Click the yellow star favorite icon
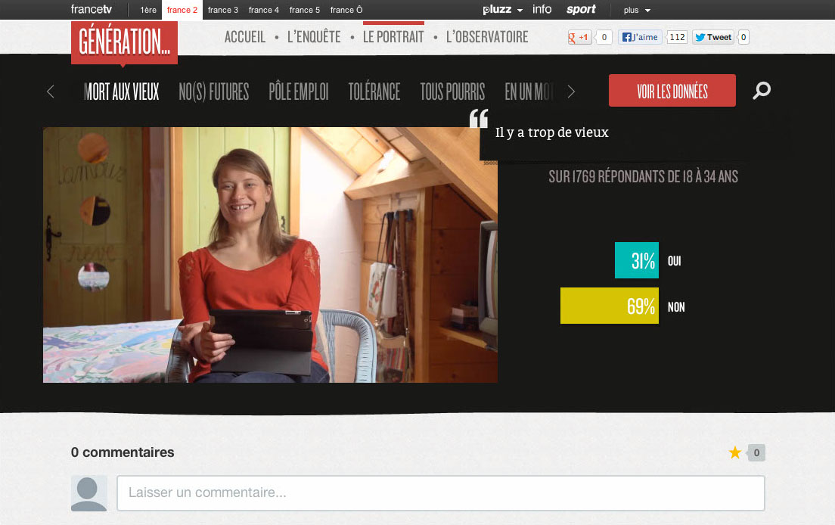Viewport: 835px width, 525px height. point(735,452)
